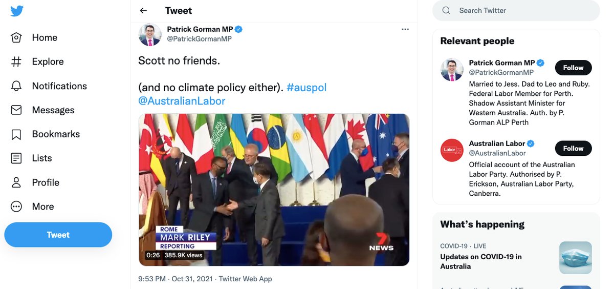Image resolution: width=614 pixels, height=289 pixels.
Task: Open Lists icon in sidebar
Action: [x=16, y=158]
